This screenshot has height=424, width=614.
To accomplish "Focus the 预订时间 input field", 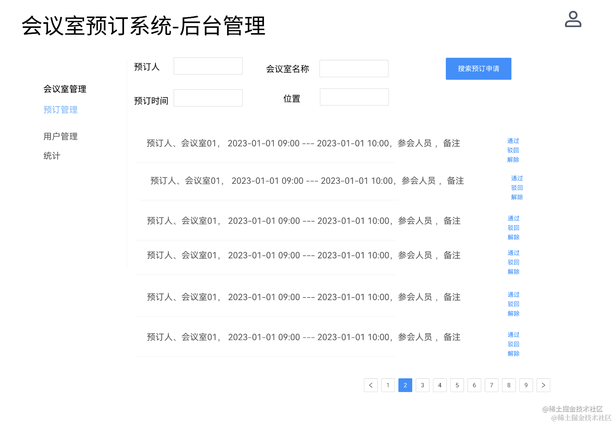I will point(208,98).
